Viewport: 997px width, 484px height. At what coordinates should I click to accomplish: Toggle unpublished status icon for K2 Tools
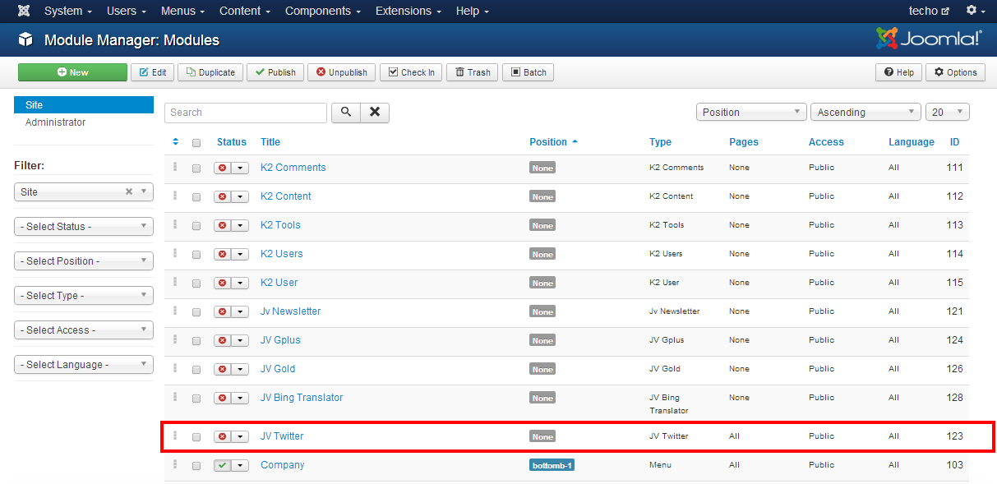tap(223, 225)
